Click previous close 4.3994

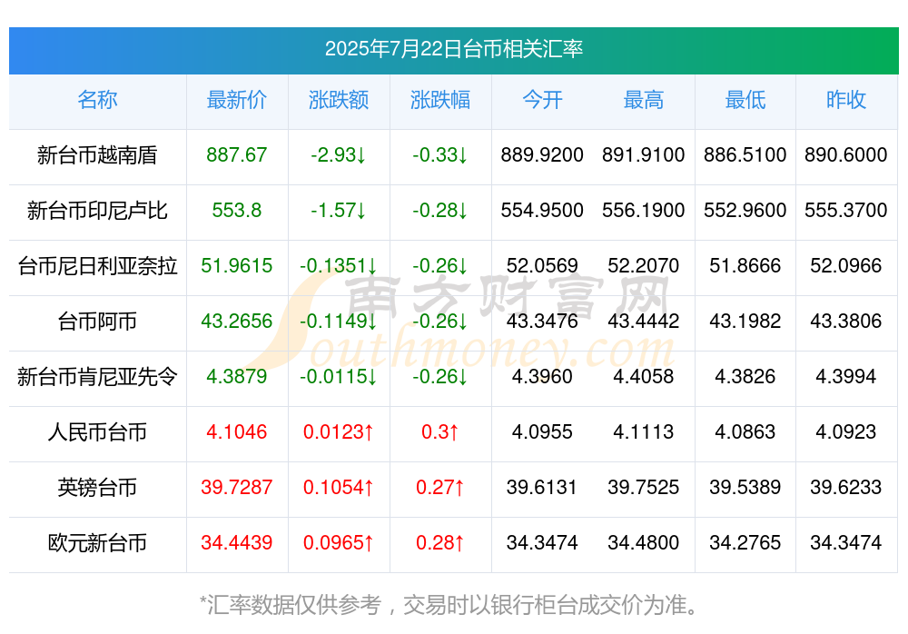point(846,377)
